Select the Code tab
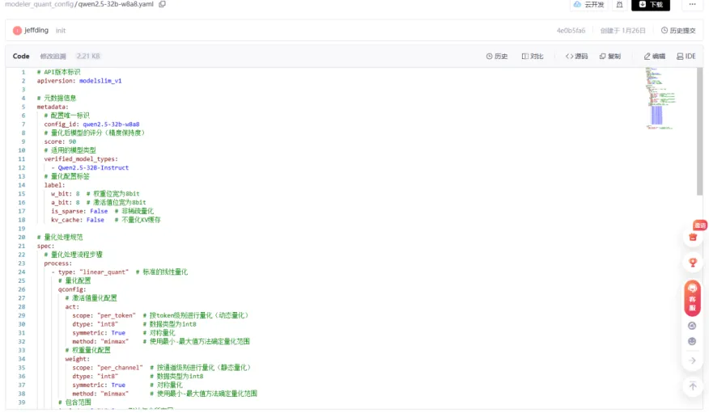This screenshot has width=709, height=413. (x=21, y=56)
